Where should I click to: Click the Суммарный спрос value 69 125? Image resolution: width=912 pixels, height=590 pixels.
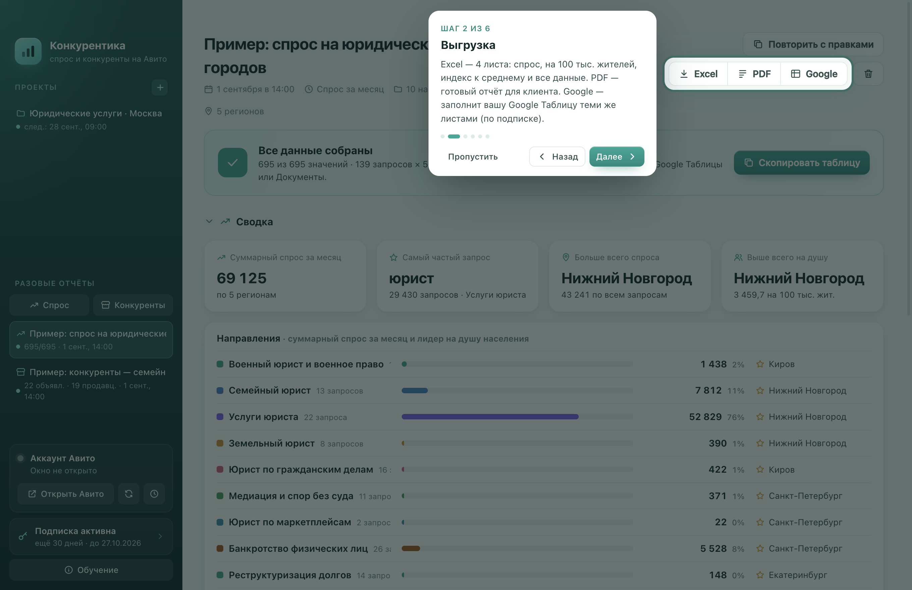pos(241,278)
